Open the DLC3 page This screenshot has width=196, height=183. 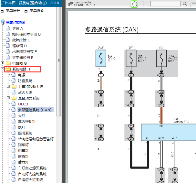coord(23,104)
